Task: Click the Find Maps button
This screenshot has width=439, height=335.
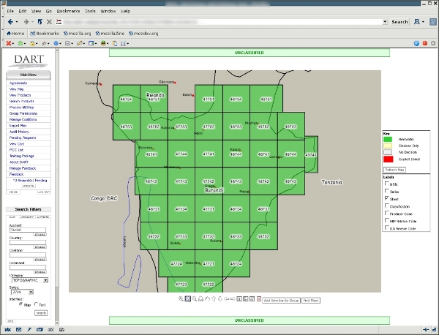Action: [x=311, y=301]
